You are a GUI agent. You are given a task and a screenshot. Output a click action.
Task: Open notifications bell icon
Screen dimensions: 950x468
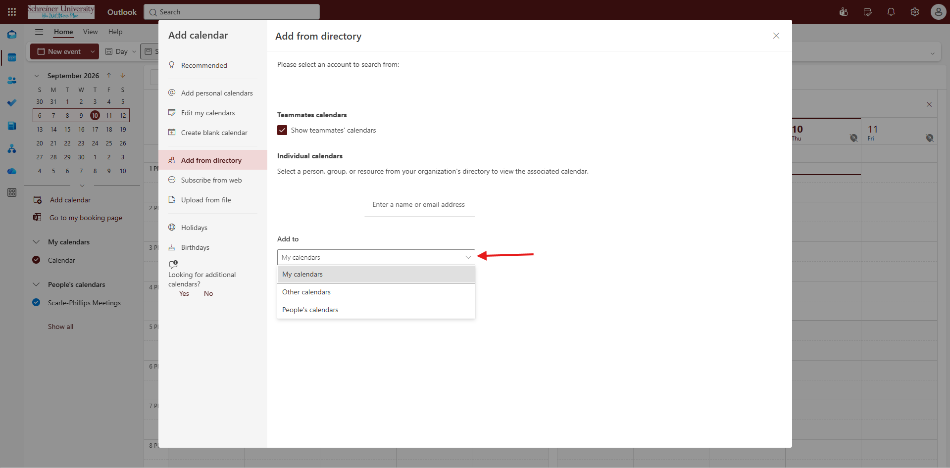click(x=891, y=12)
